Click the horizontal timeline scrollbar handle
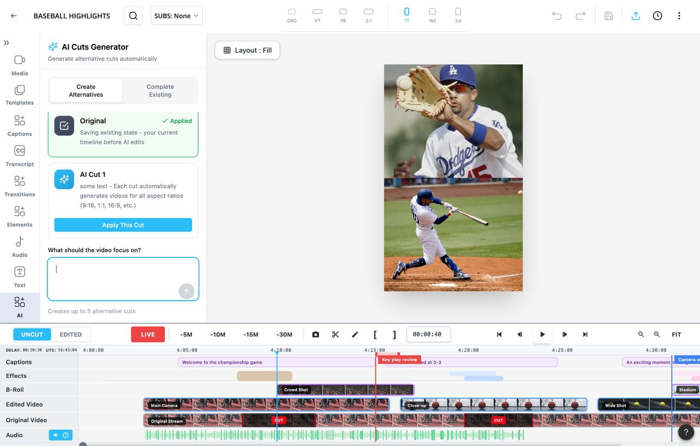The image size is (700, 446). click(x=83, y=444)
